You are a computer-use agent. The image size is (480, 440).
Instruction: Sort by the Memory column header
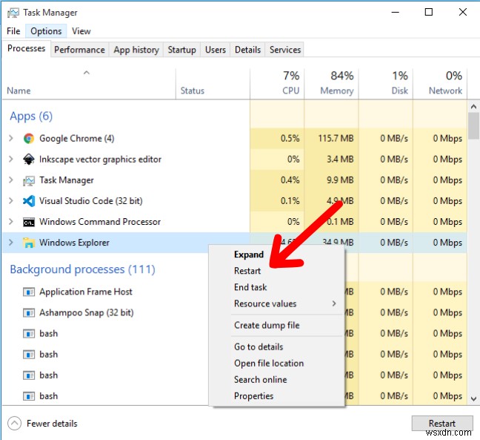331,83
